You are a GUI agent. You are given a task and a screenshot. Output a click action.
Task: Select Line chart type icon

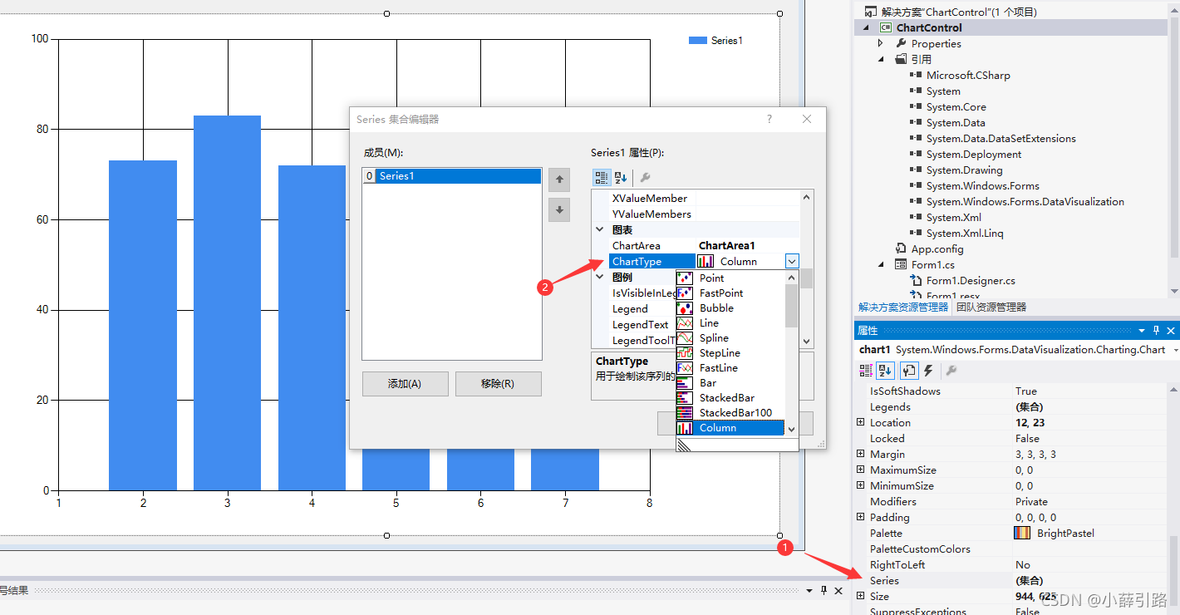[685, 322]
